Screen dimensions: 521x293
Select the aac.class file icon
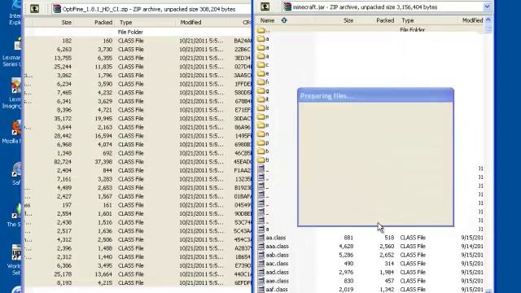[261, 264]
